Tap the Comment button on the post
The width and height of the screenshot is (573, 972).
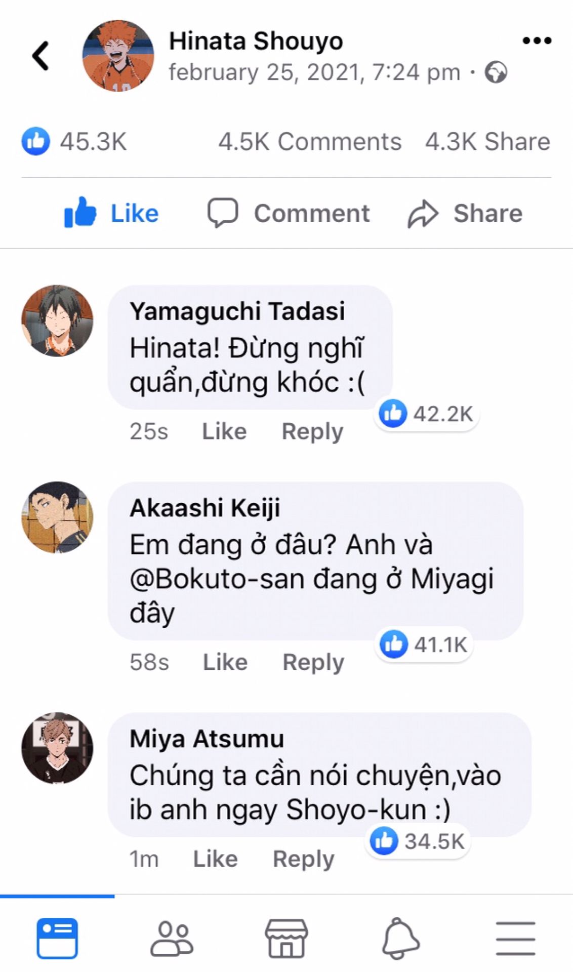(x=289, y=213)
